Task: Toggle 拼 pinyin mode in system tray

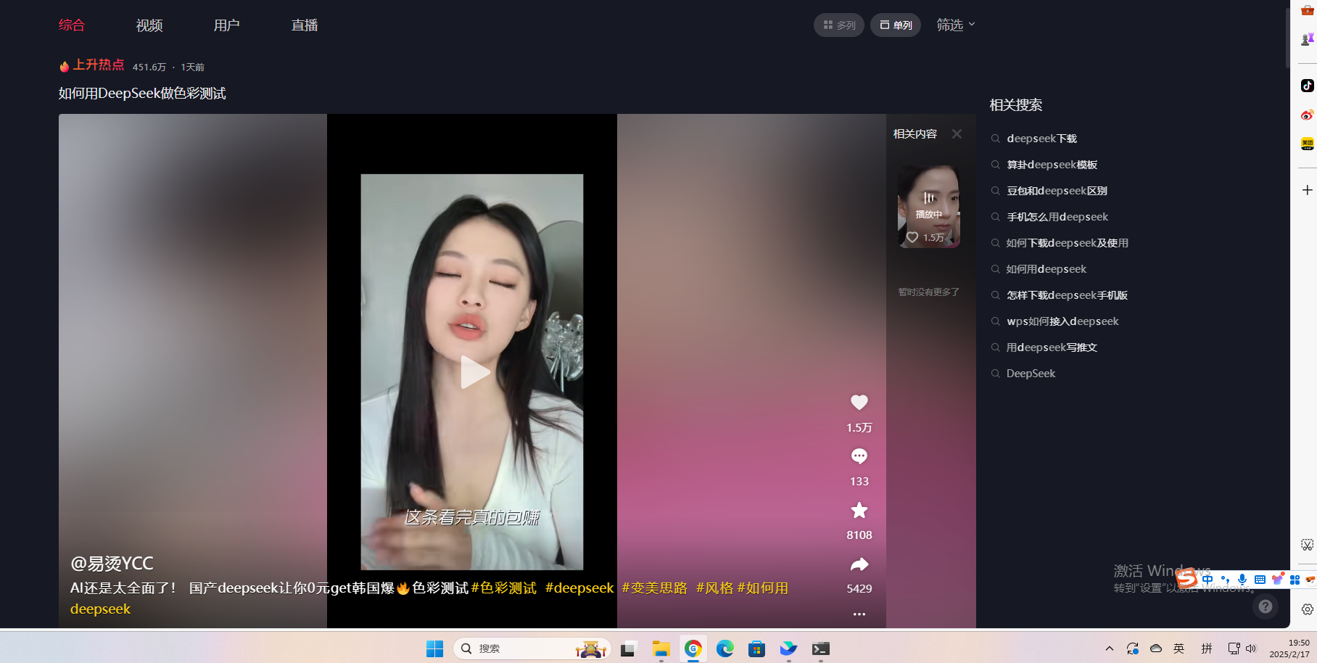Action: click(1207, 648)
